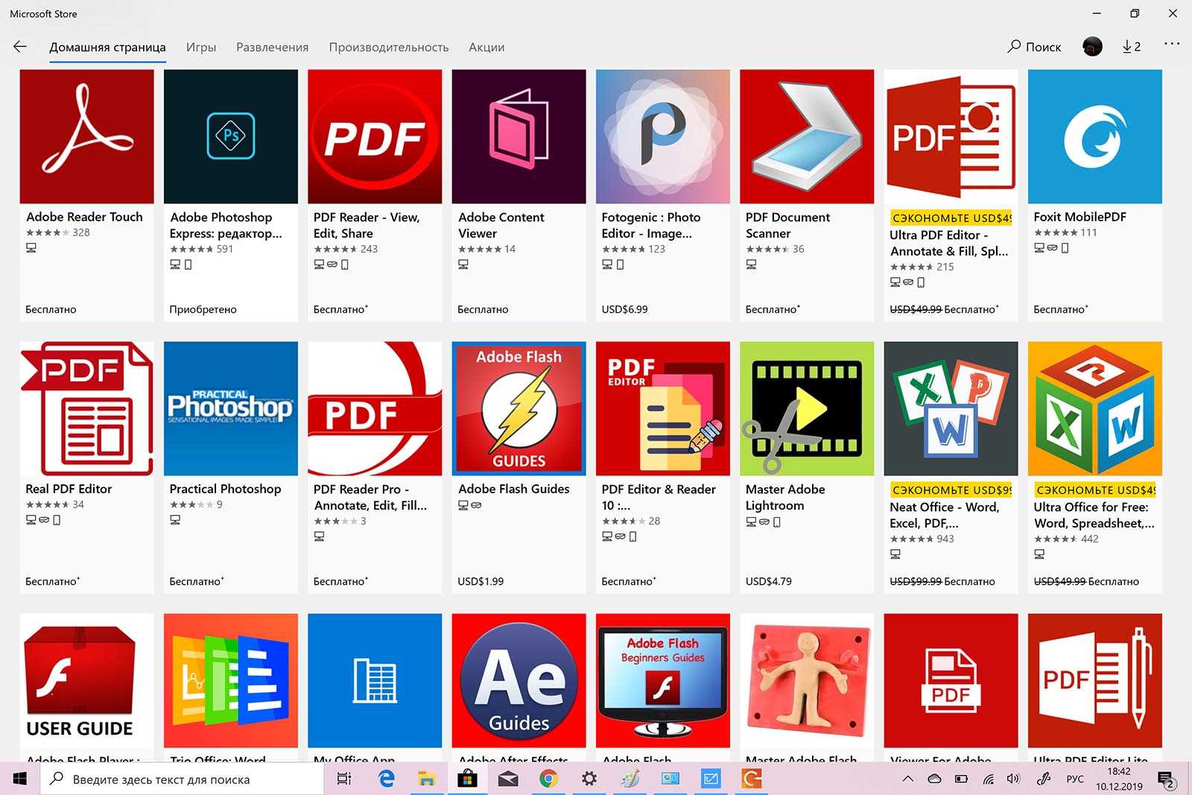This screenshot has height=795, width=1192.
Task: Click the Поиск search button
Action: [1034, 47]
